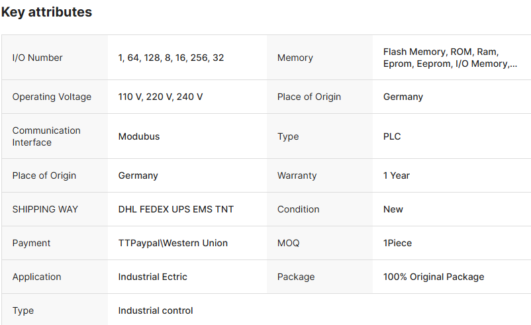
Task: Click the "100% Original Package" value
Action: (433, 277)
